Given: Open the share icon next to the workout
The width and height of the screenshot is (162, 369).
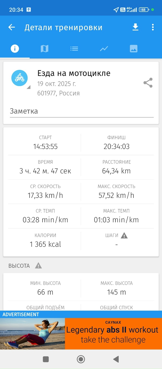Looking at the screenshot, I should point(148,83).
